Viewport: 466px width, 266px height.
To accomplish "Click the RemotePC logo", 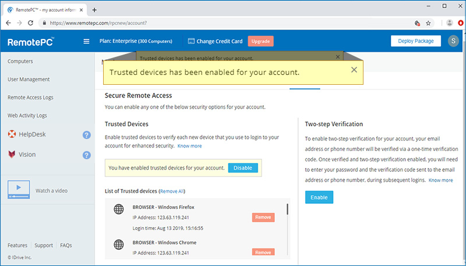I will pyautogui.click(x=31, y=42).
